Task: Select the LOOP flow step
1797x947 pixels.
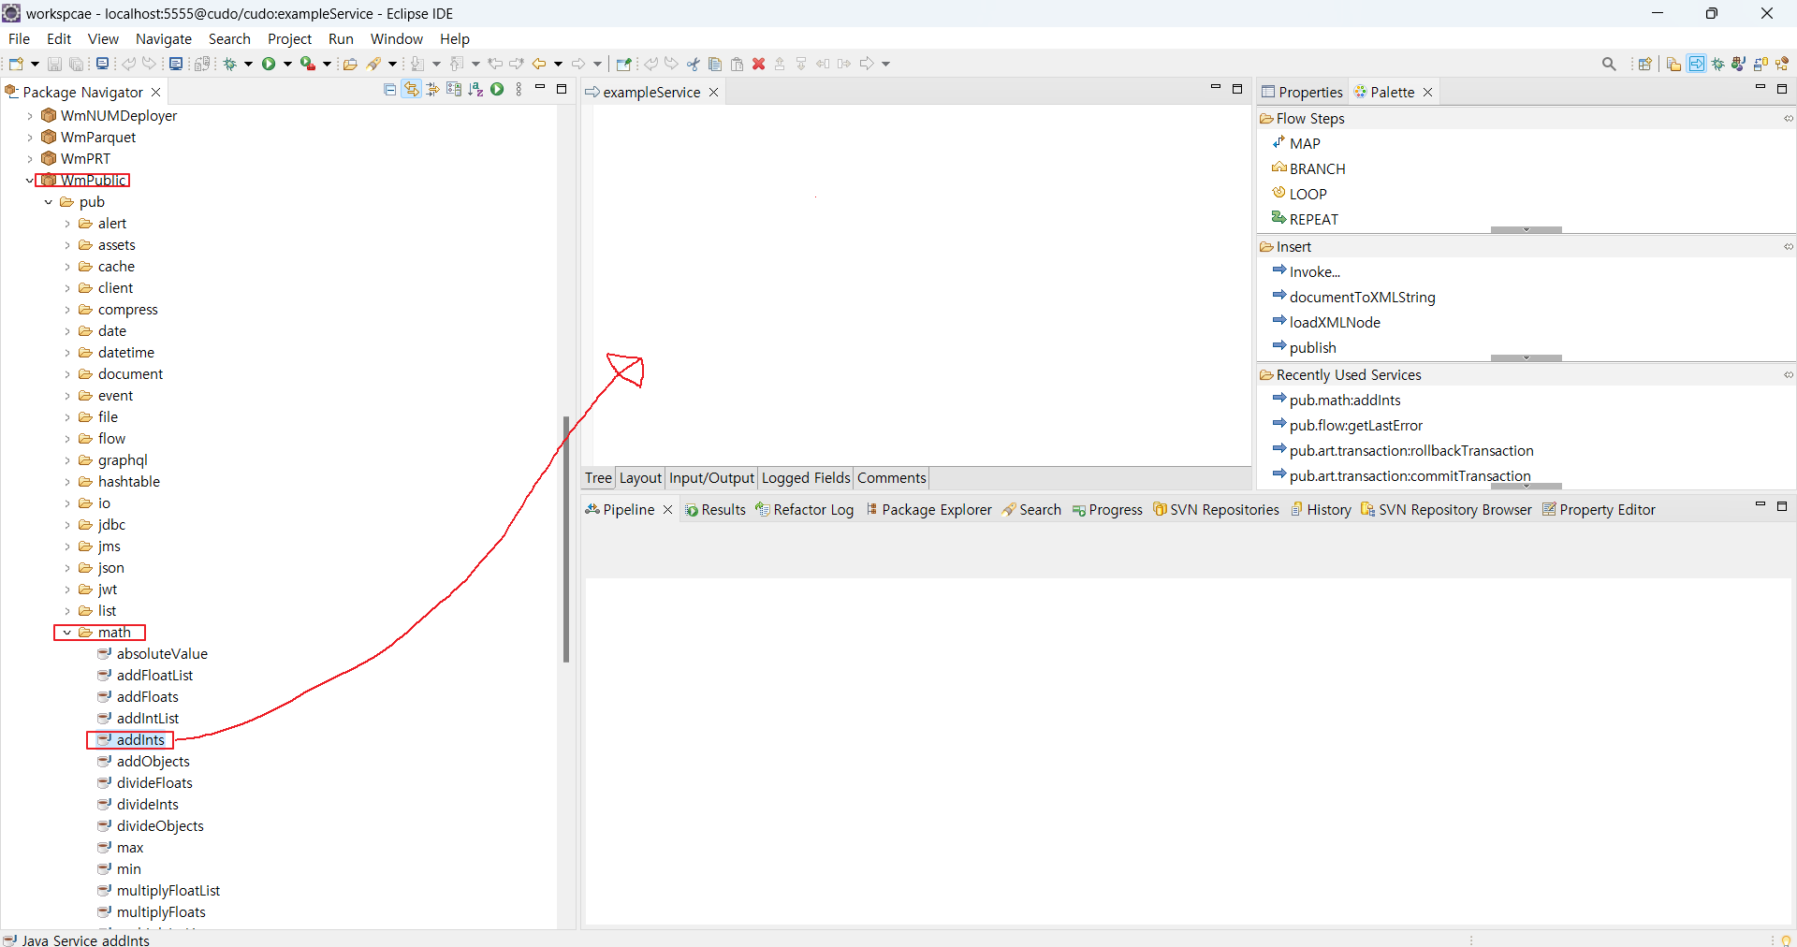Action: pos(1299,195)
